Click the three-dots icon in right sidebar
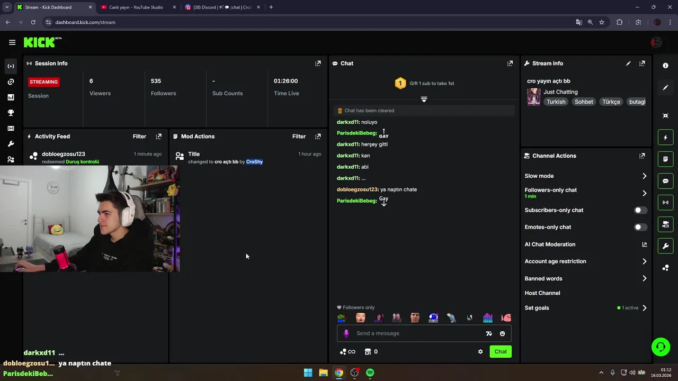Image resolution: width=678 pixels, height=381 pixels. click(666, 268)
